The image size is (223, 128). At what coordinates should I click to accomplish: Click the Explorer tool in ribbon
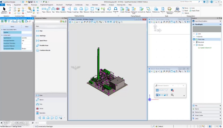tap(30, 10)
